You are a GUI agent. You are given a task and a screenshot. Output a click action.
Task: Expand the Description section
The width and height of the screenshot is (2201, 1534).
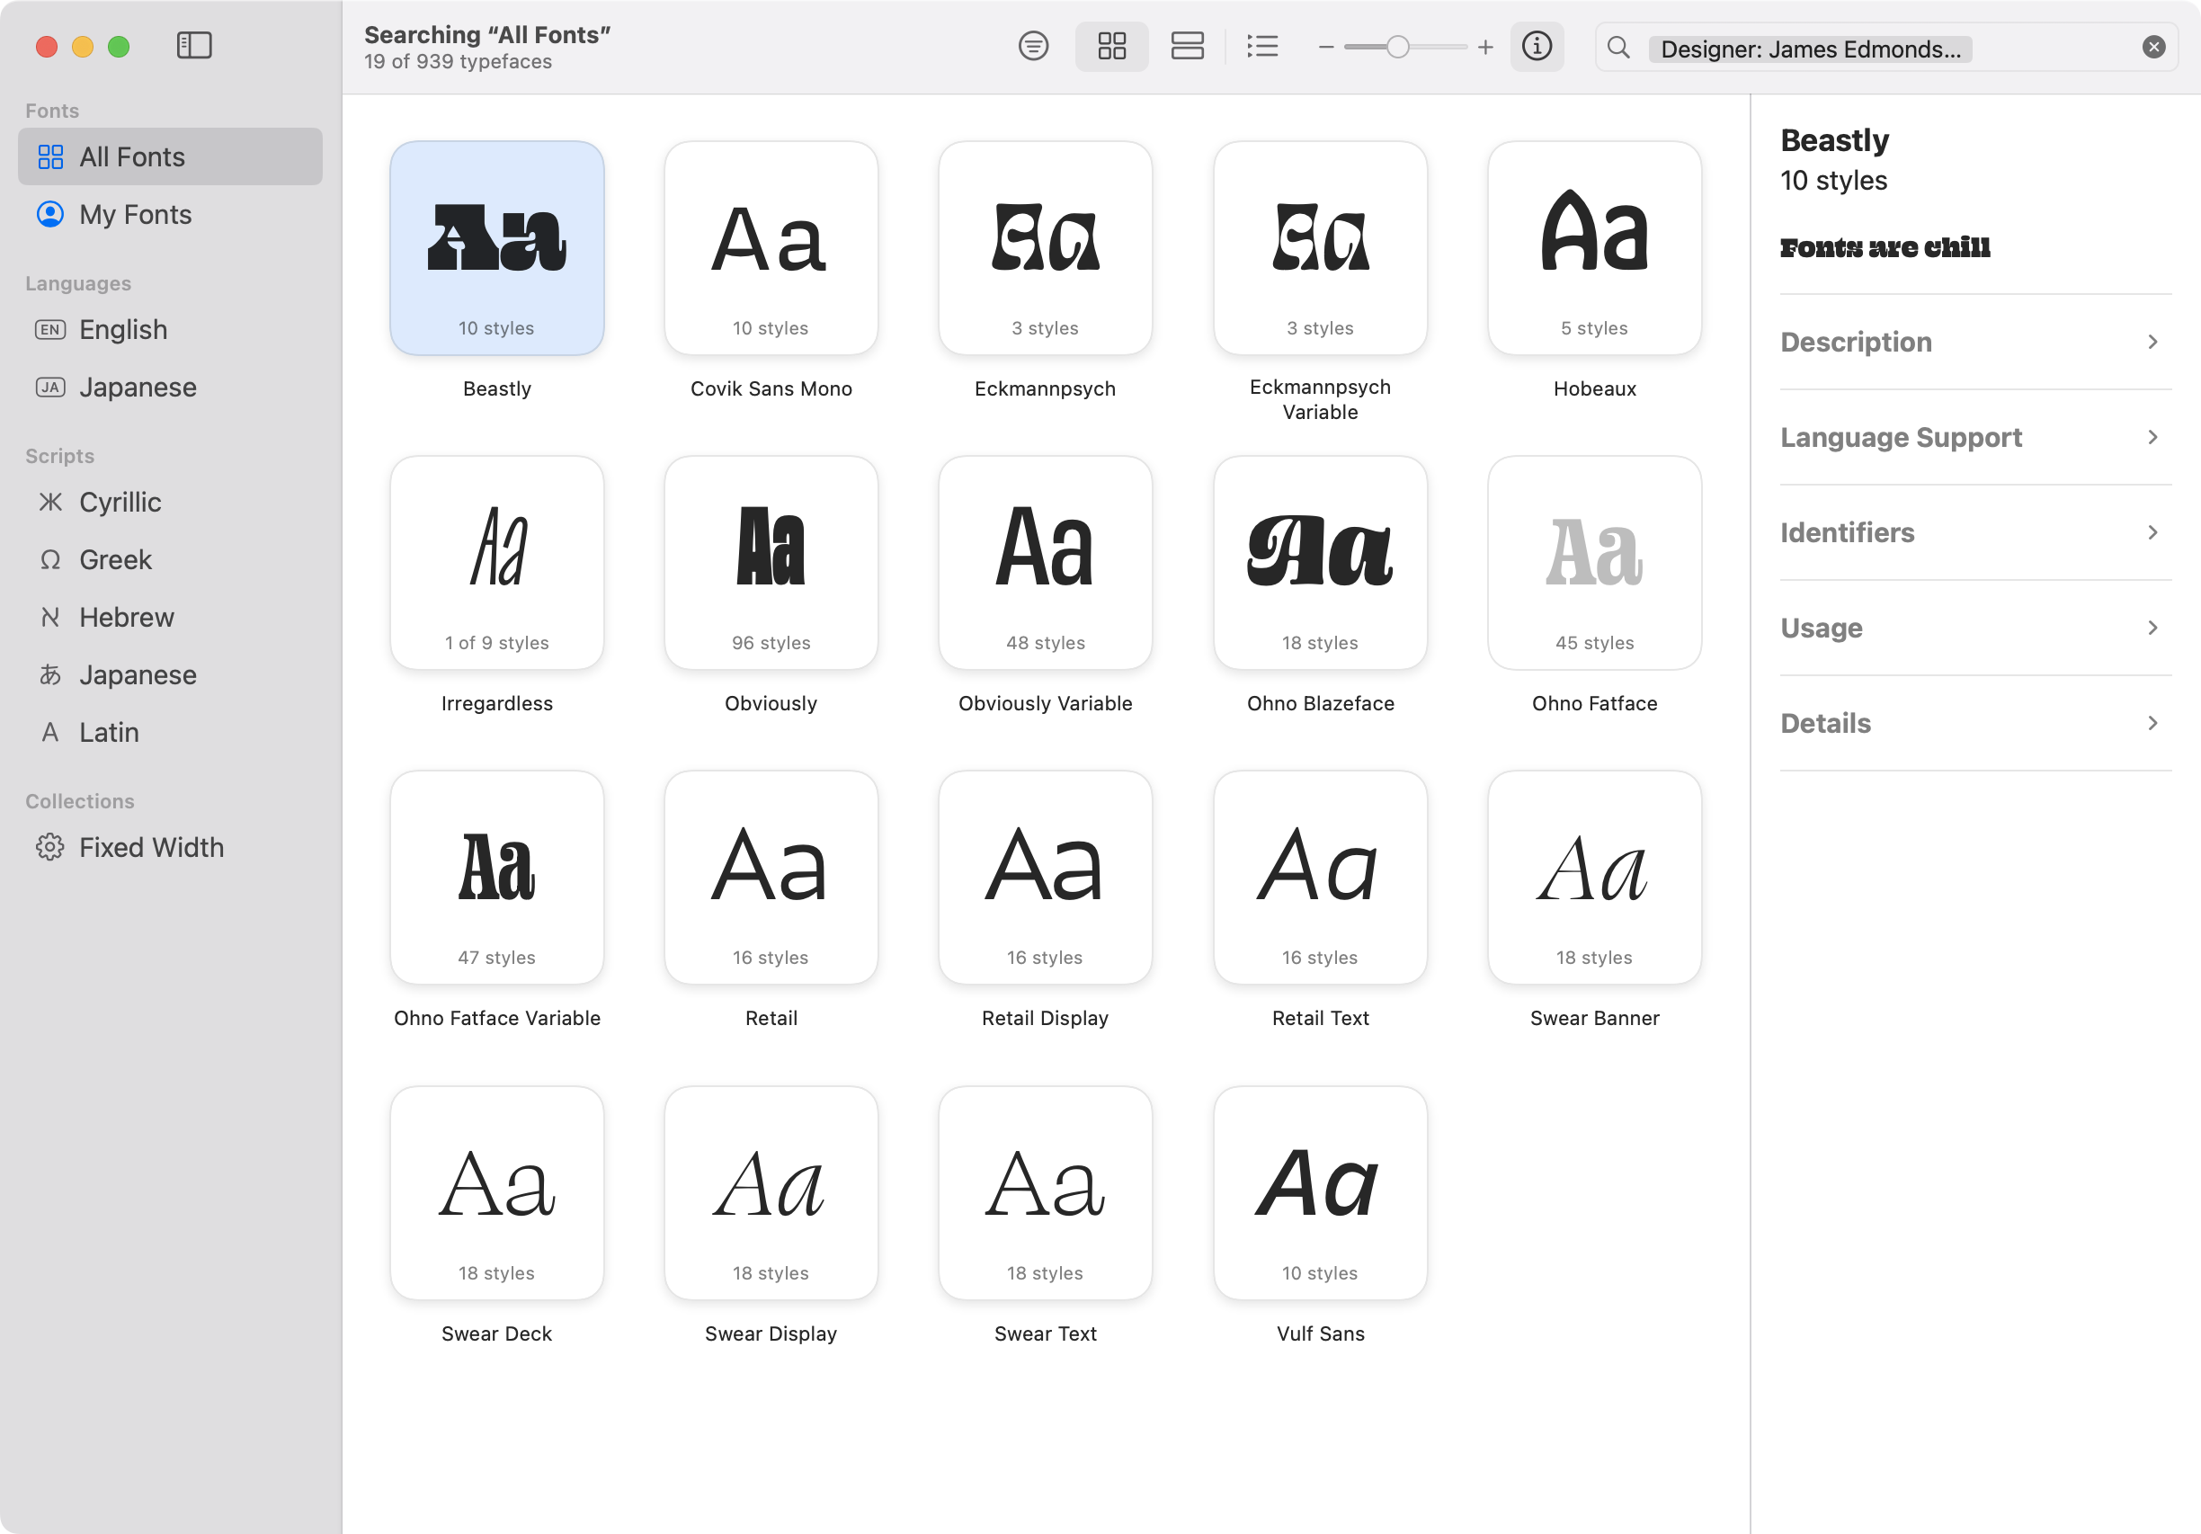[x=1974, y=343]
